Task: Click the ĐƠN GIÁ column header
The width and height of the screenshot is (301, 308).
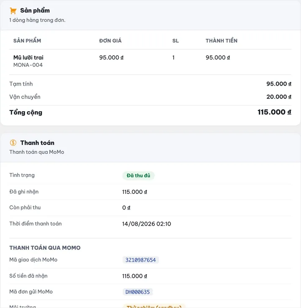Action: (x=110, y=41)
